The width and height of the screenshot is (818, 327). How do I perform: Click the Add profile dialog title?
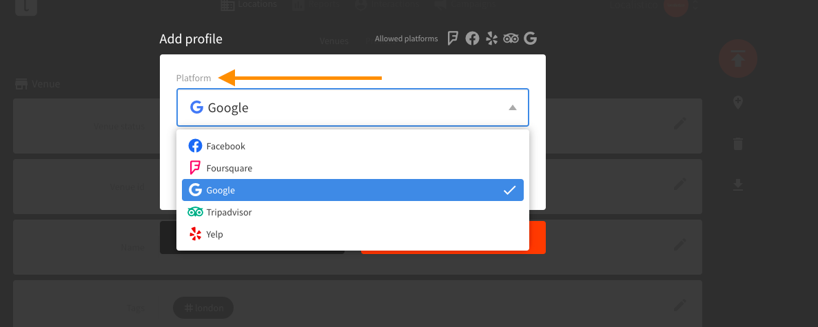[x=191, y=39]
